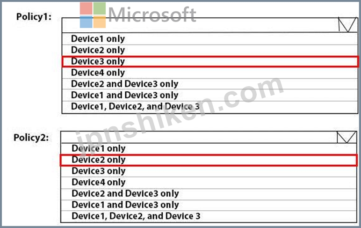Pick 'Device1 and Device3 only' in Policy2
This screenshot has width=361, height=228.
(x=209, y=205)
